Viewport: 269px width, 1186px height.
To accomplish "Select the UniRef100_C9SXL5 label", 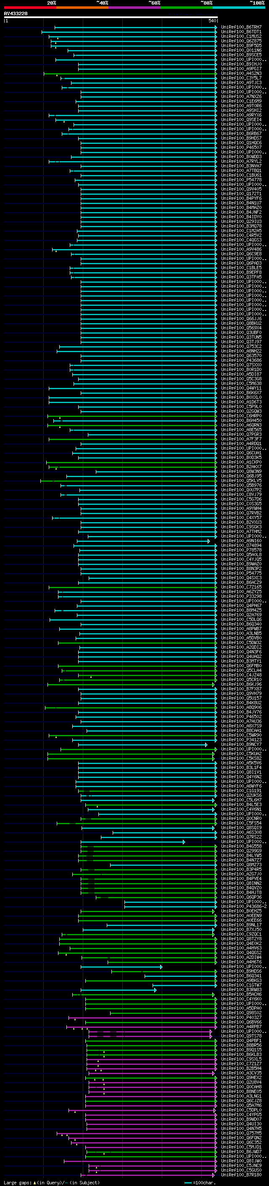I will pyautogui.click(x=241, y=1059).
